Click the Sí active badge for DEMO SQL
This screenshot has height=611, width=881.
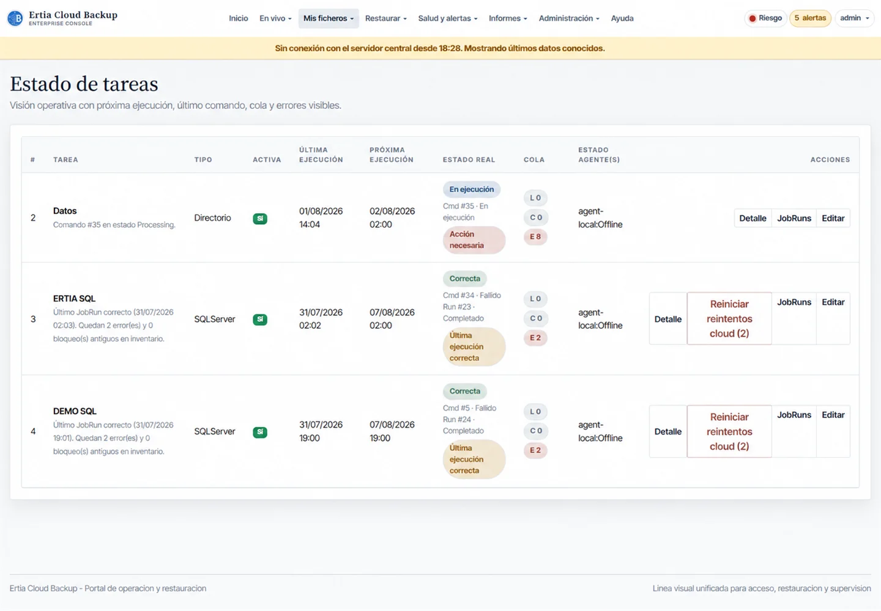(x=260, y=432)
